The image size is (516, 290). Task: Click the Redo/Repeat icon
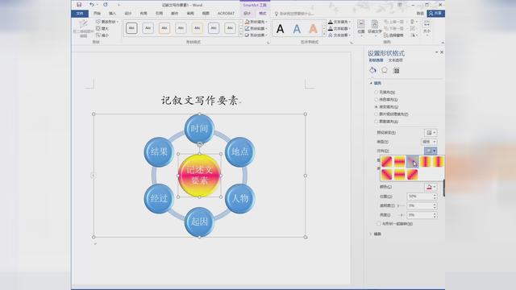106,5
